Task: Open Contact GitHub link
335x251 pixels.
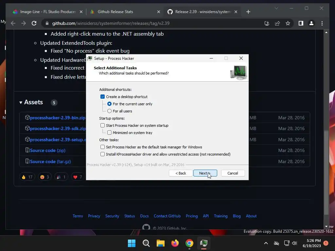Action: tap(167, 216)
